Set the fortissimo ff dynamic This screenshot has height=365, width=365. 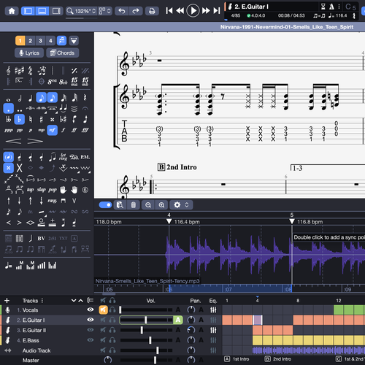(74, 130)
